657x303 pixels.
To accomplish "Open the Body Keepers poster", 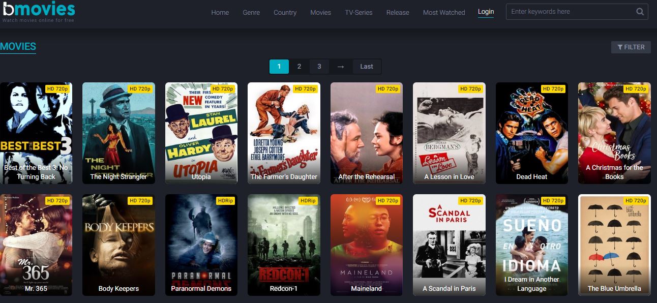I will (118, 245).
